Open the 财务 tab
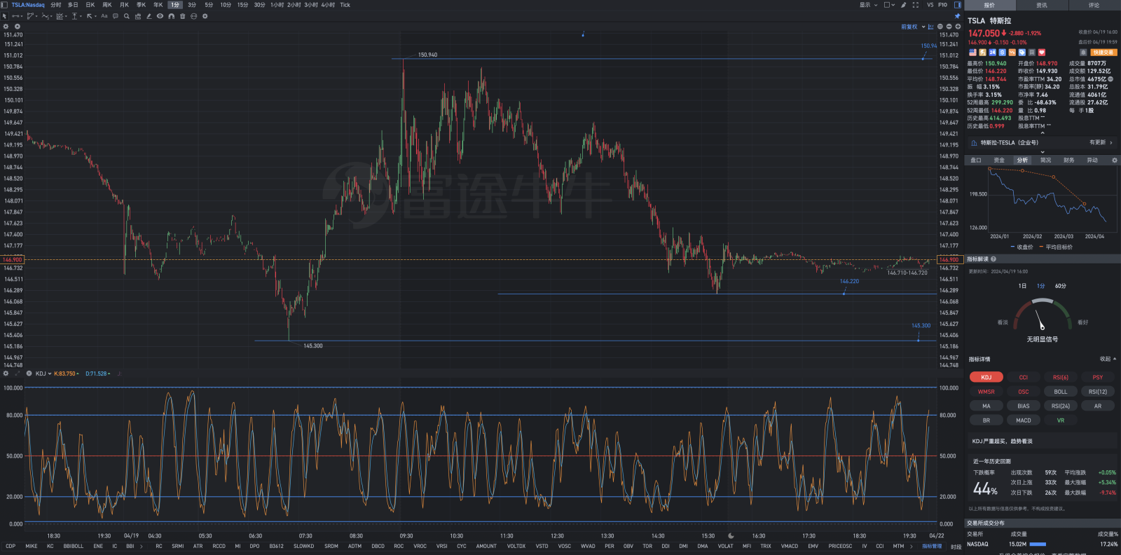 tap(1068, 160)
